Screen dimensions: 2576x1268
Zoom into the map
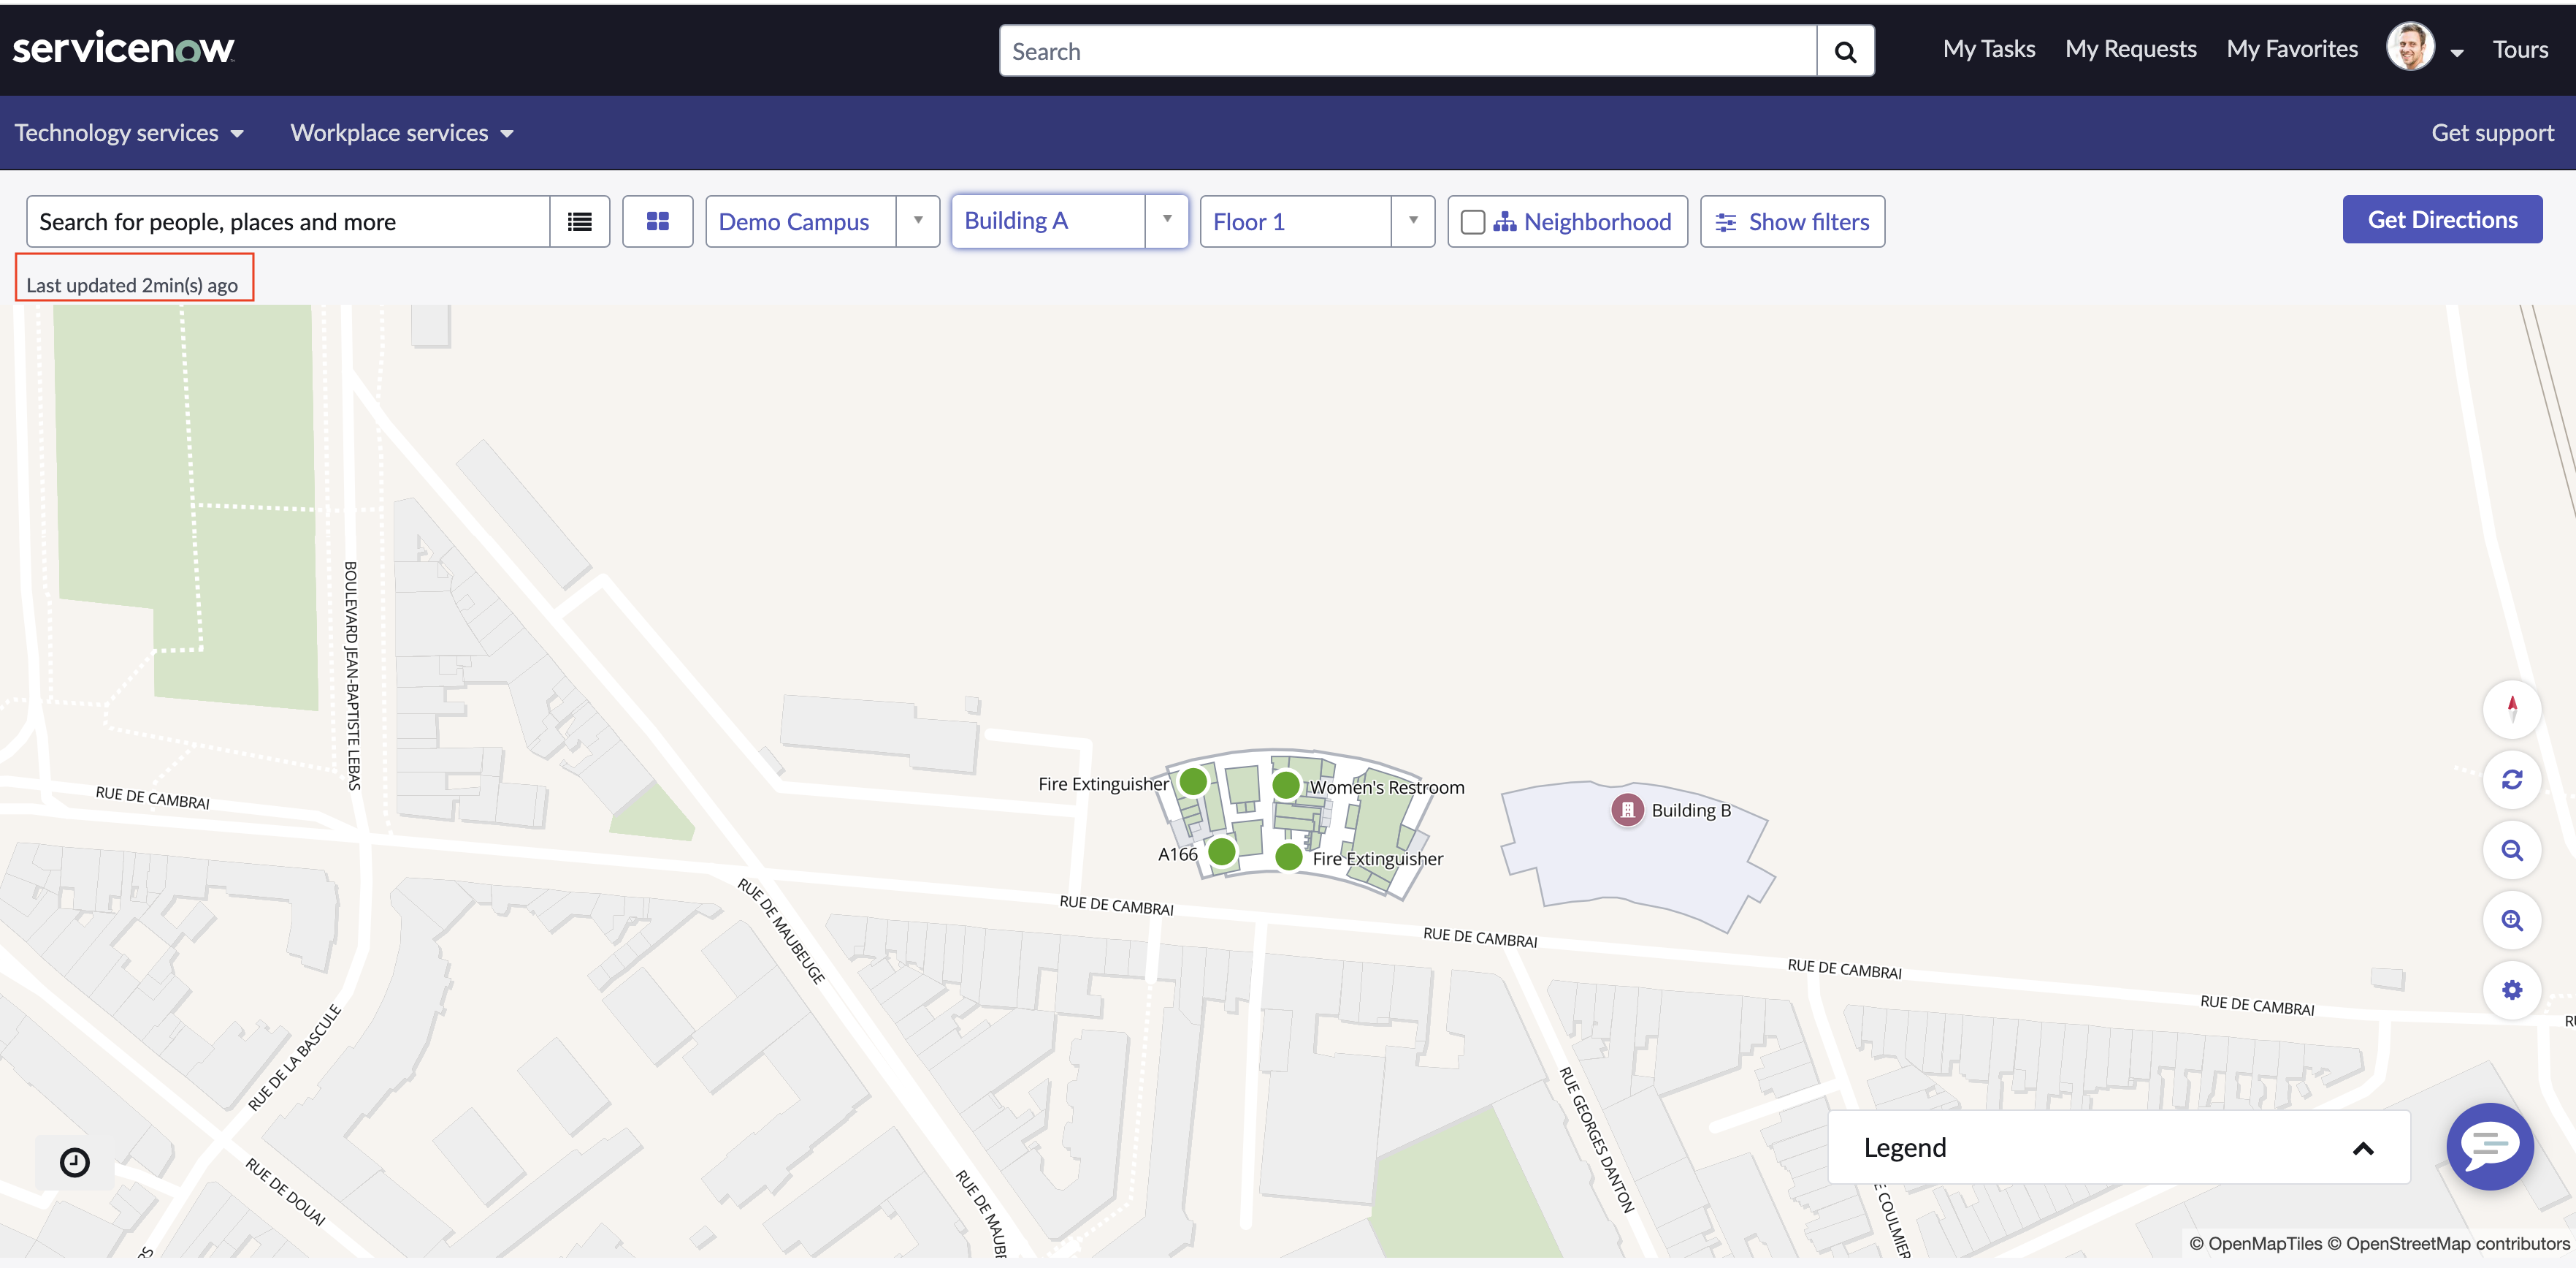[2512, 921]
